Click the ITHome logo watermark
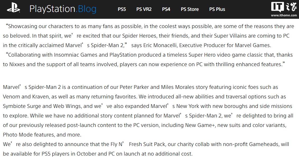Screen dimensions: 299x159 point(284,7)
